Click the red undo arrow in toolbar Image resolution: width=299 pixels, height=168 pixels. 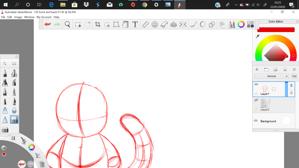tap(48, 24)
